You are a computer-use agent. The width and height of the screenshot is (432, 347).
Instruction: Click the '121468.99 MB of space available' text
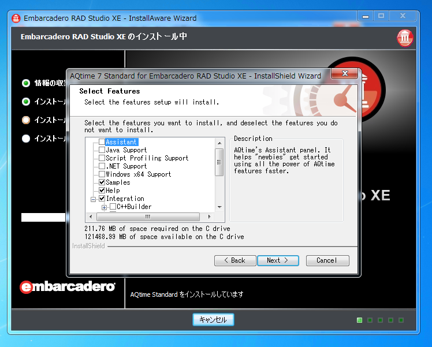[164, 237]
